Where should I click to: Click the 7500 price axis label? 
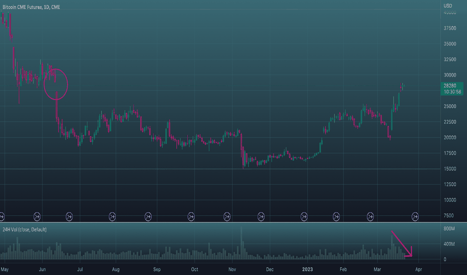point(448,215)
